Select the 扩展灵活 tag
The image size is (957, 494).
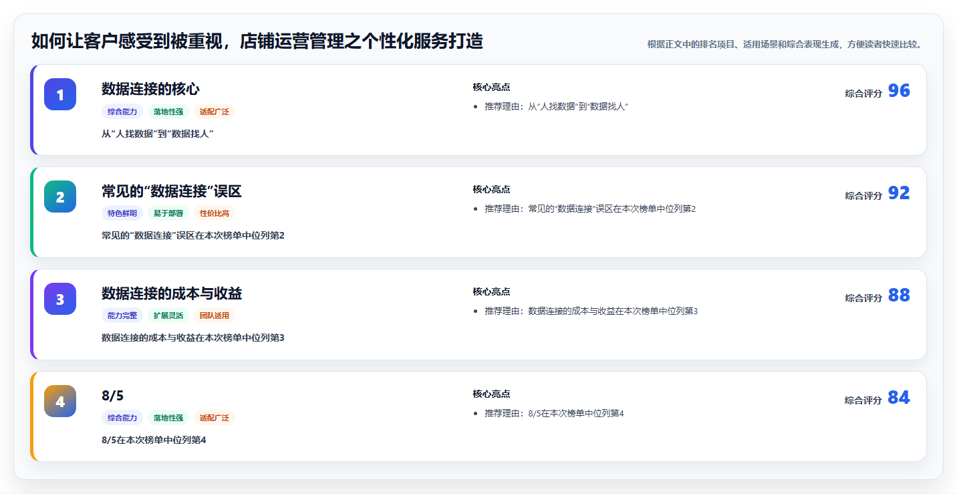[x=168, y=316]
